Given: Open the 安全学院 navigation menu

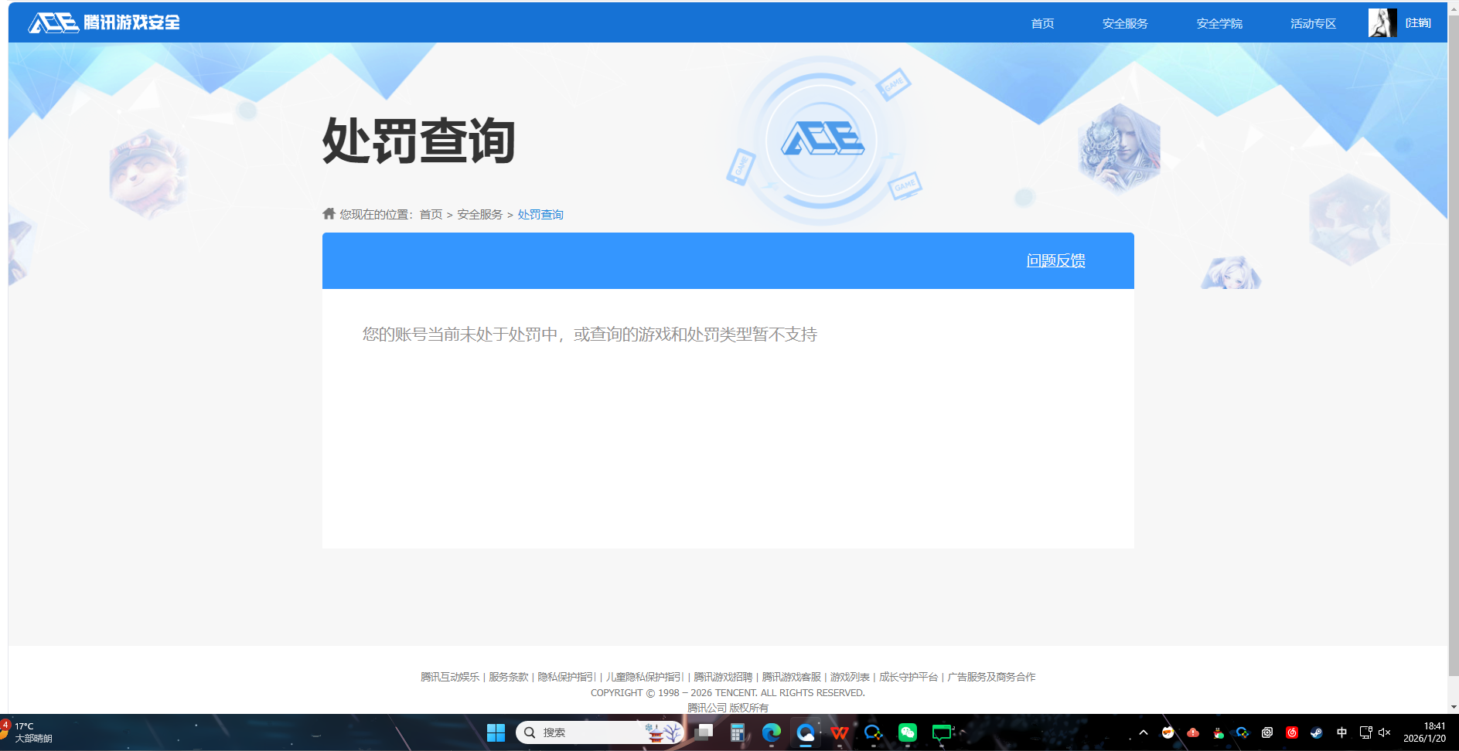Looking at the screenshot, I should tap(1218, 23).
